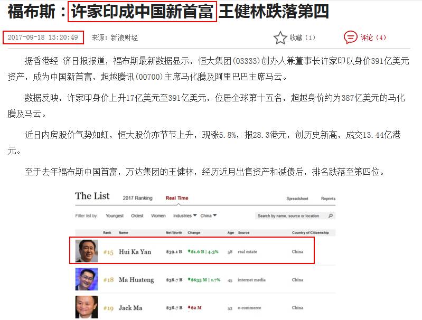The image size is (422, 320).
Task: Click the Change column header
Action: pyautogui.click(x=194, y=232)
